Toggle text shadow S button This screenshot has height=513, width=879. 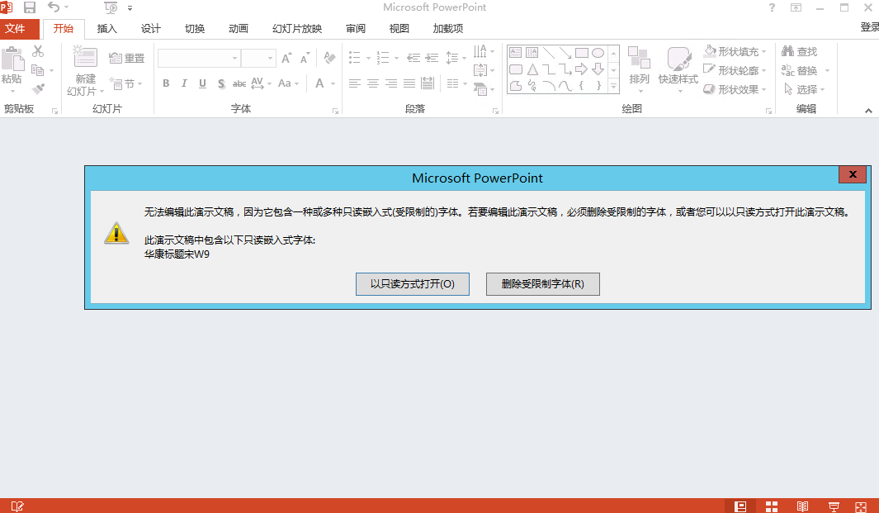pos(221,83)
